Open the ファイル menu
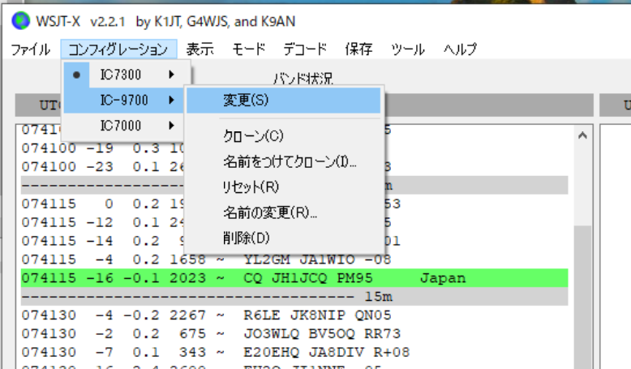Image resolution: width=631 pixels, height=369 pixels. point(31,49)
